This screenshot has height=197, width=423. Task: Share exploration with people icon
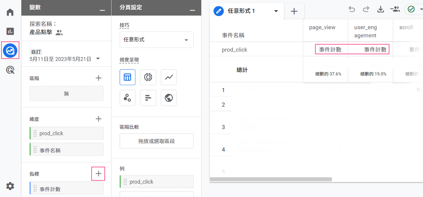point(395,9)
